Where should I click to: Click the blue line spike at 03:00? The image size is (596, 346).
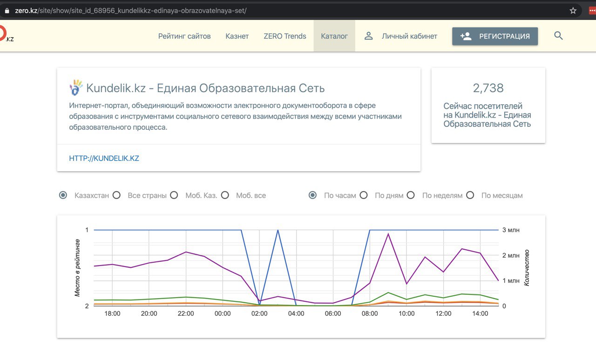278,230
